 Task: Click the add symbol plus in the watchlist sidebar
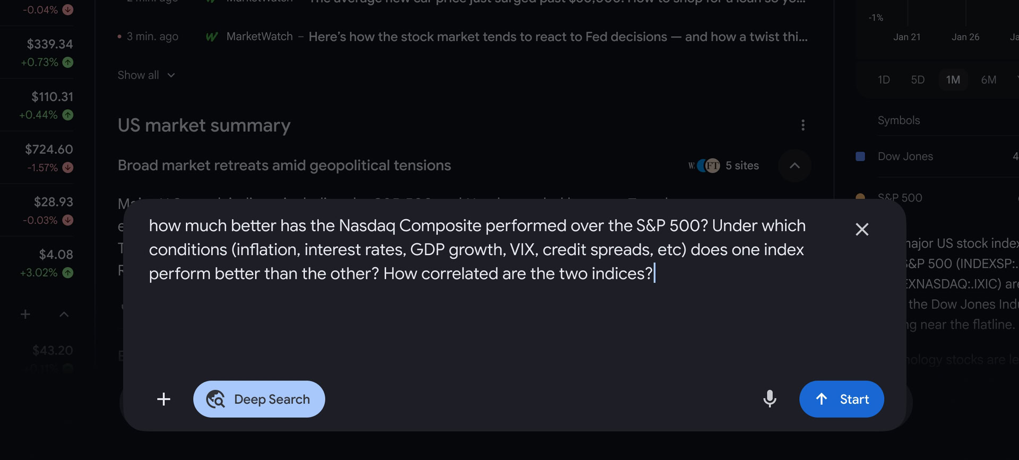pos(25,314)
